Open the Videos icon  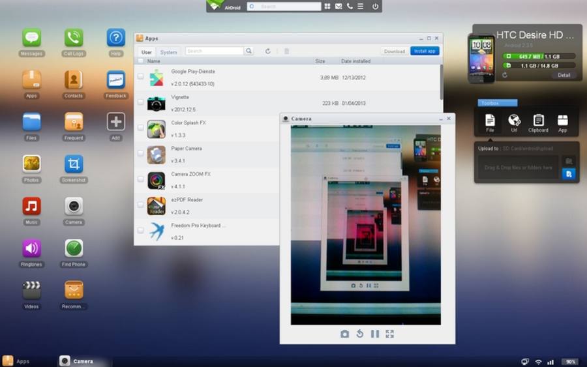click(31, 290)
